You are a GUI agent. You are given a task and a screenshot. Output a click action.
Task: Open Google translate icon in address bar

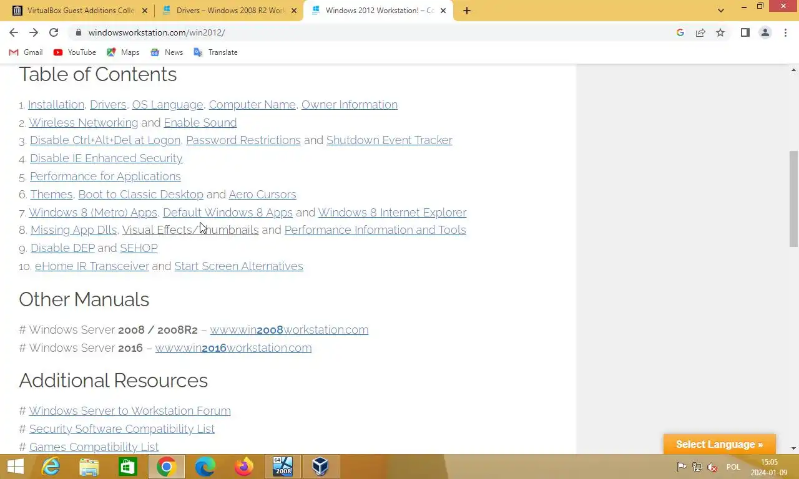point(680,32)
